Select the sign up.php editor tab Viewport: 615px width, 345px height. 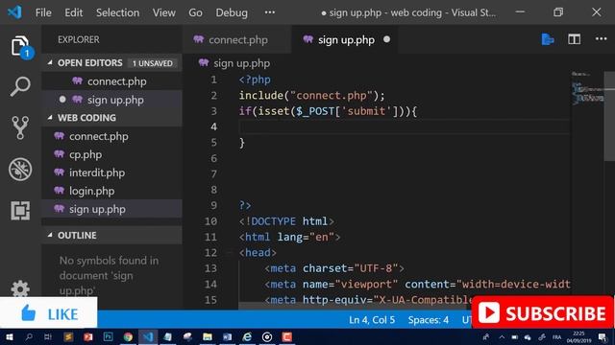tap(344, 39)
